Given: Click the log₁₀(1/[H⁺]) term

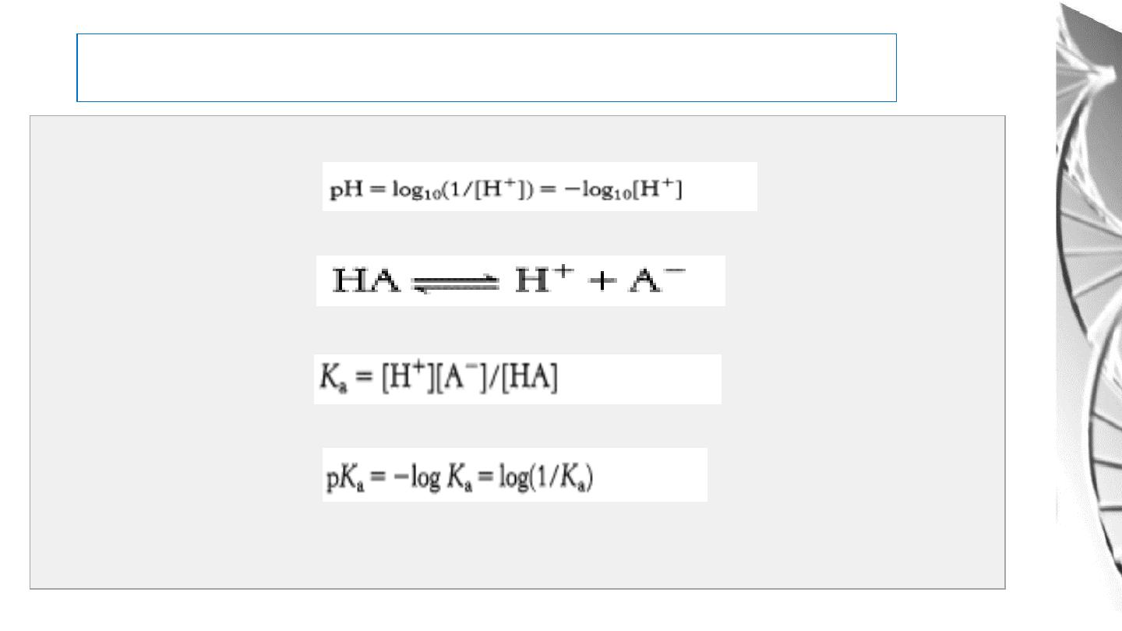Looking at the screenshot, I should pyautogui.click(x=450, y=192).
